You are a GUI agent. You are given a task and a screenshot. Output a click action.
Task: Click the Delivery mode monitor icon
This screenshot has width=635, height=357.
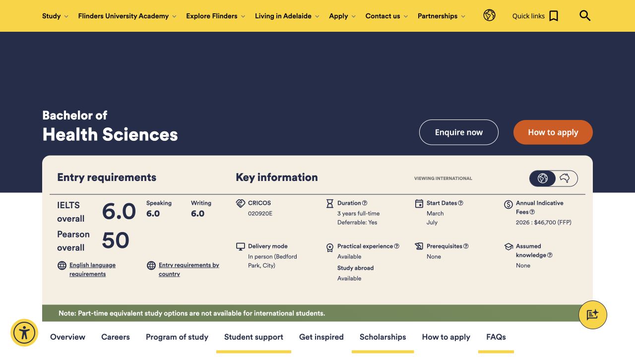241,246
